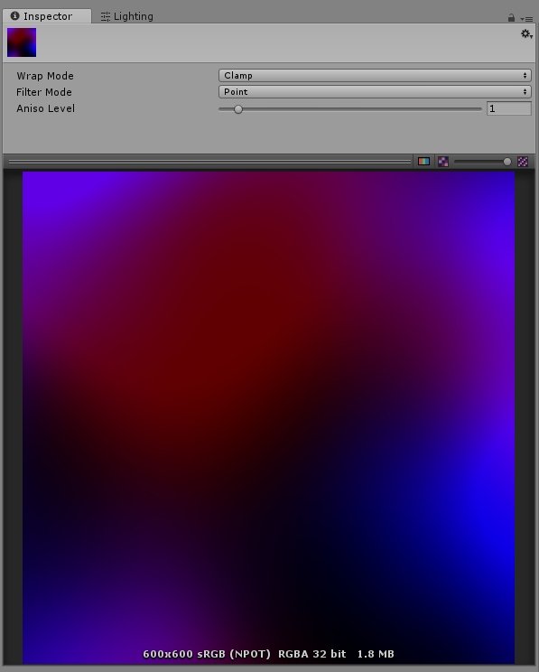Adjust the Aniso Level slider
Screen dimensions: 539x672
point(350,109)
